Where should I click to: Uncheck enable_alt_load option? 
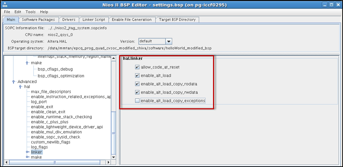[x=137, y=76]
